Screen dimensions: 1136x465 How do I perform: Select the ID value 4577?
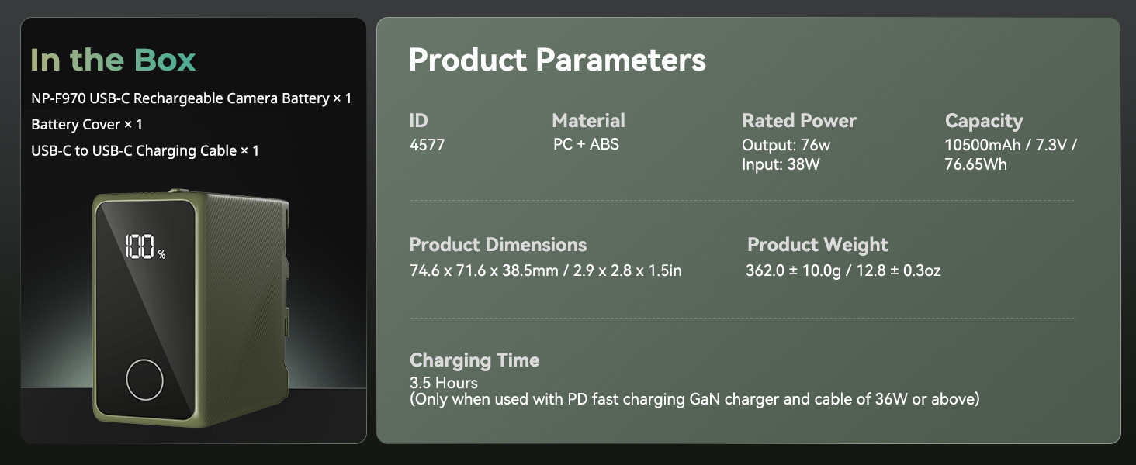pyautogui.click(x=427, y=145)
